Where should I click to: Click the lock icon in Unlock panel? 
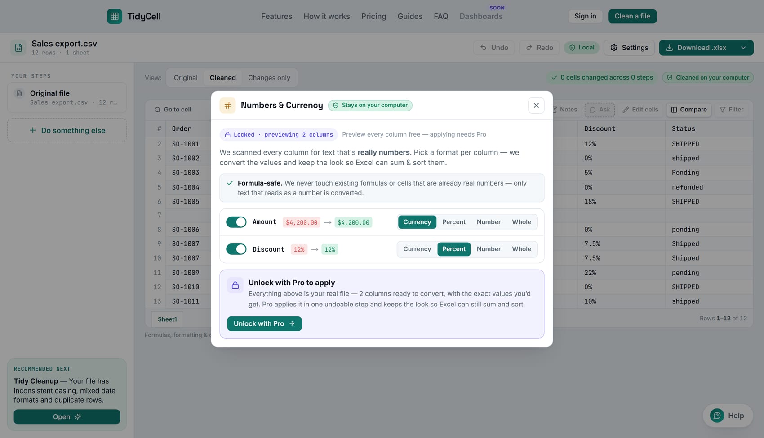pos(235,285)
